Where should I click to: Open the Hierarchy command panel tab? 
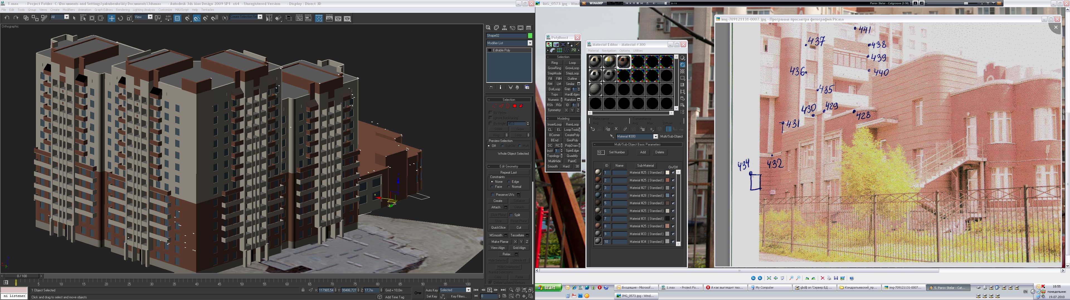coord(504,28)
